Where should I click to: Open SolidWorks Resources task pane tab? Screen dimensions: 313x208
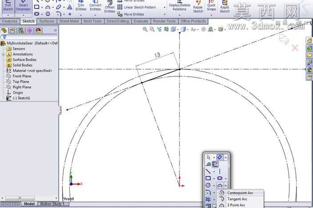coord(309,41)
